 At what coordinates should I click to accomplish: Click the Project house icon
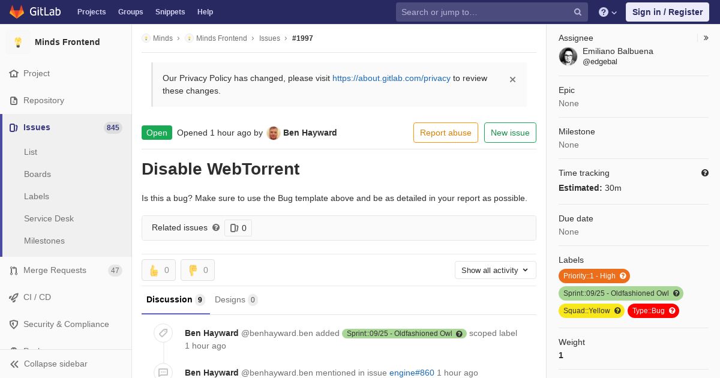coord(14,73)
